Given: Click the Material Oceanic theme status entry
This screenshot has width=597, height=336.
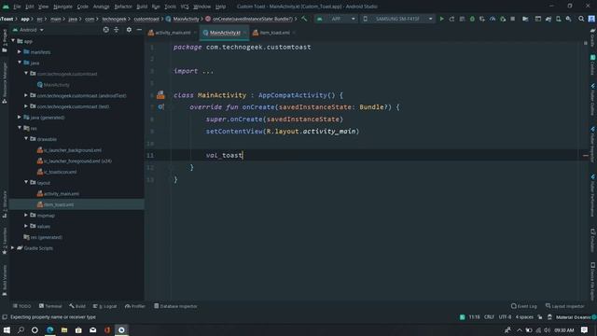Looking at the screenshot, I should (x=573, y=317).
